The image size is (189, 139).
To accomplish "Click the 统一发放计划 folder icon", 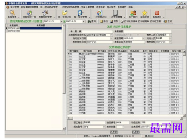I will [x=65, y=13].
